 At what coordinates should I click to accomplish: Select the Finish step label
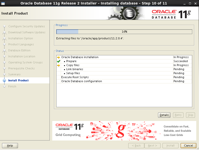pyautogui.click(x=12, y=86)
